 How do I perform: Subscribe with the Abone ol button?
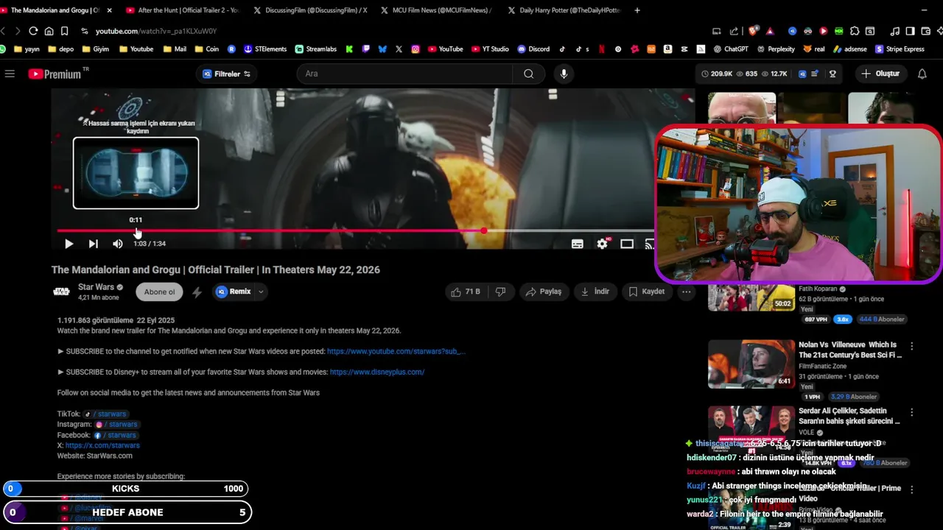159,291
